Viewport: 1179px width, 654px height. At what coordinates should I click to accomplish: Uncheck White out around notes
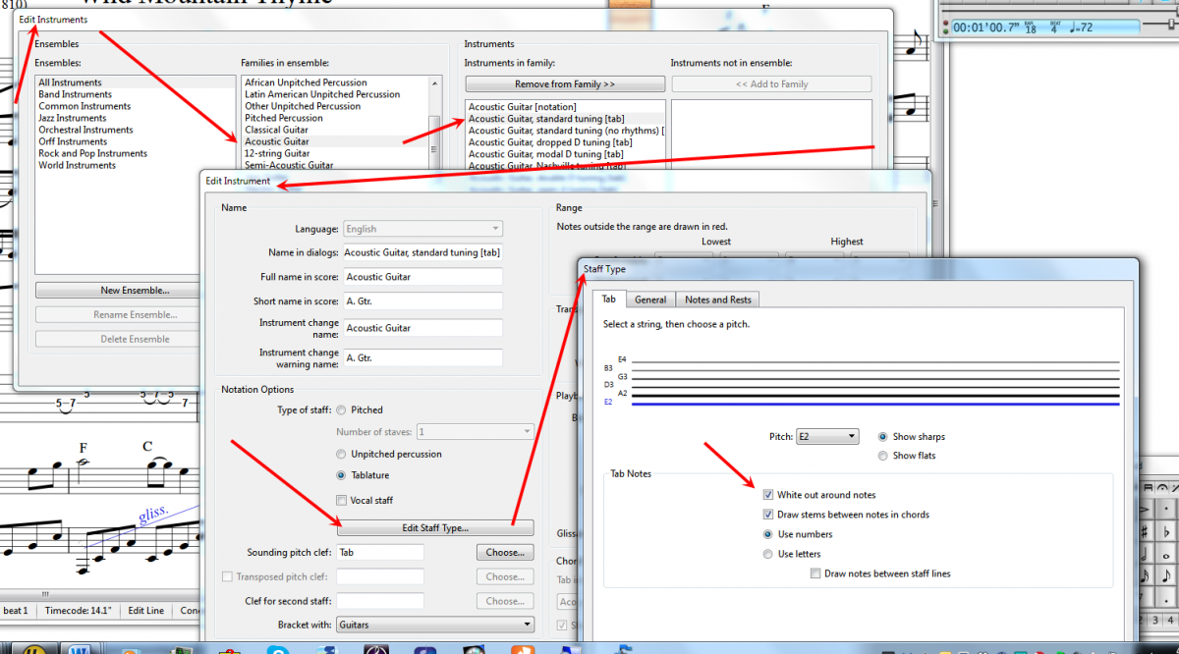768,495
